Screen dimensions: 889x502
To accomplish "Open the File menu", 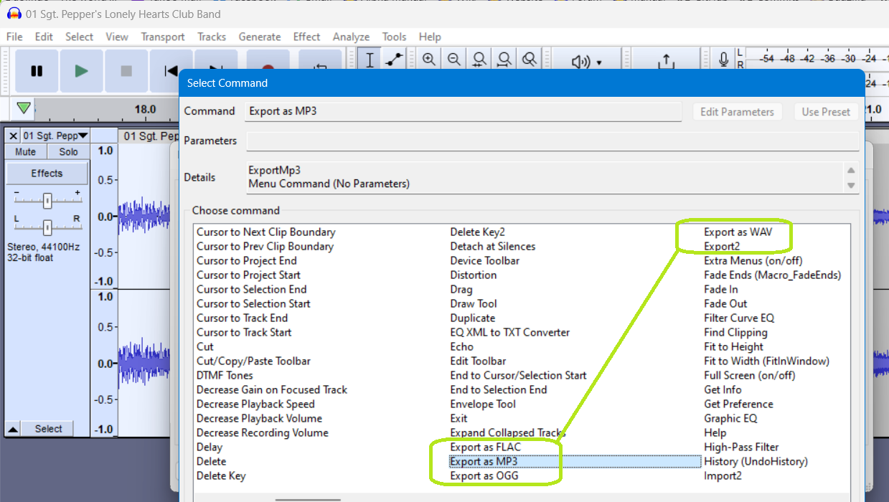I will pyautogui.click(x=14, y=37).
